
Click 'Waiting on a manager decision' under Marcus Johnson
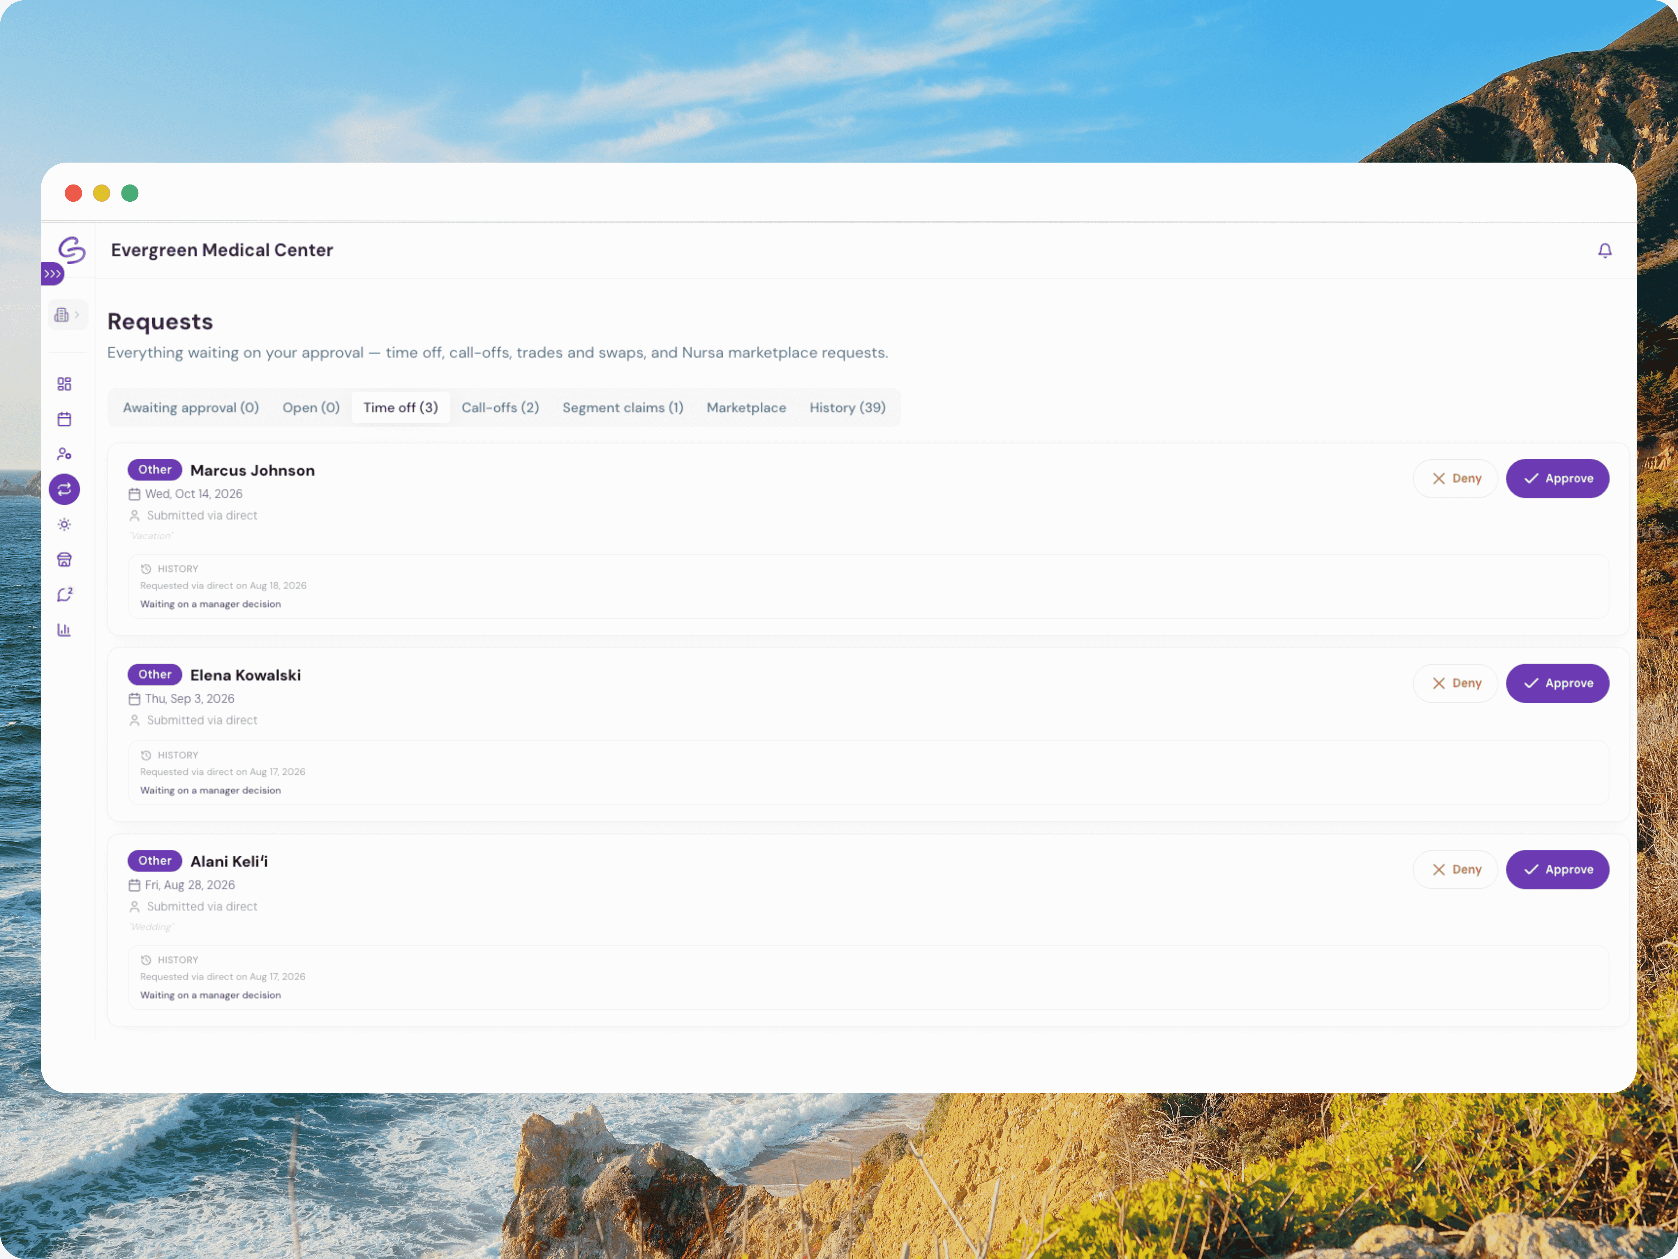pos(210,604)
